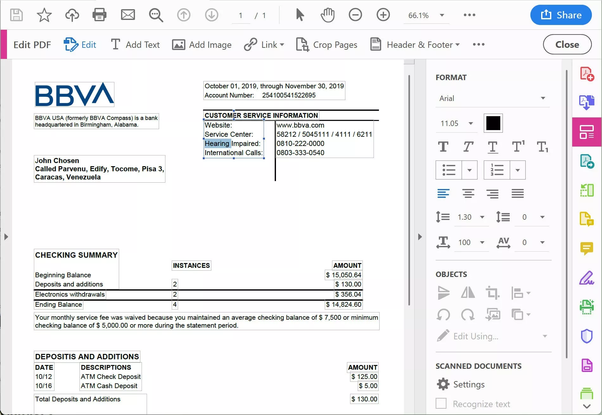Viewport: 602px width, 415px height.
Task: Make text subscript
Action: pos(542,147)
